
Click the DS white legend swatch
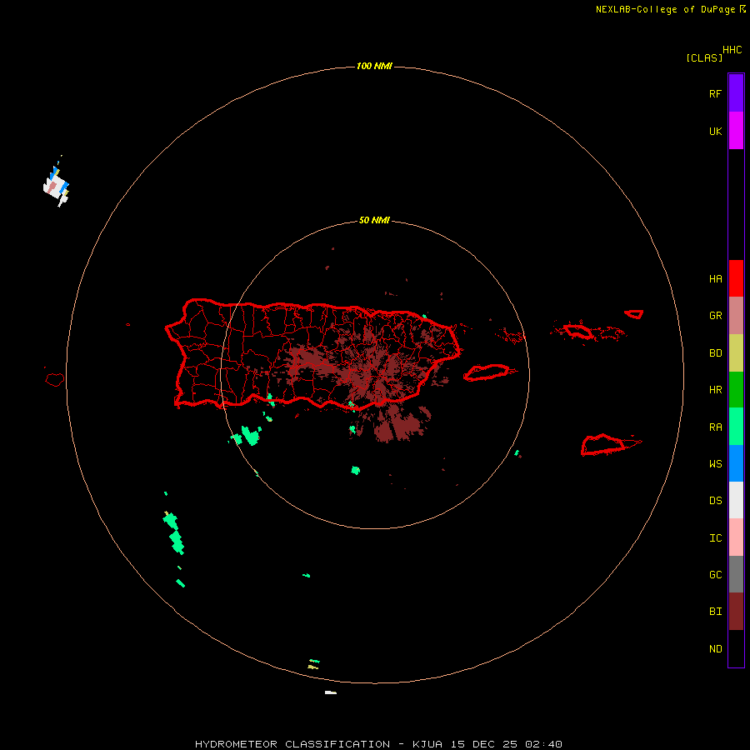736,500
